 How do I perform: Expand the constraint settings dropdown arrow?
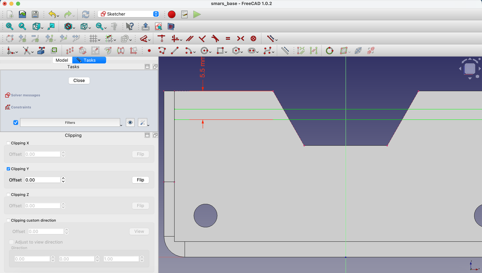coord(148,125)
